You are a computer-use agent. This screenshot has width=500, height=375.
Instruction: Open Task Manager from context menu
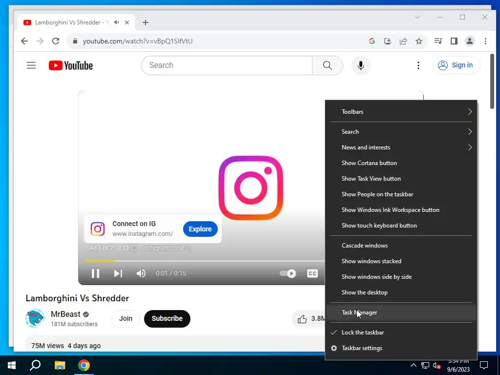(401, 312)
